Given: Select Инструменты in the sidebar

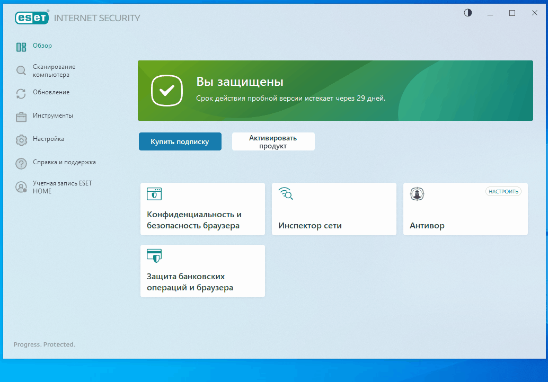Looking at the screenshot, I should tap(53, 116).
